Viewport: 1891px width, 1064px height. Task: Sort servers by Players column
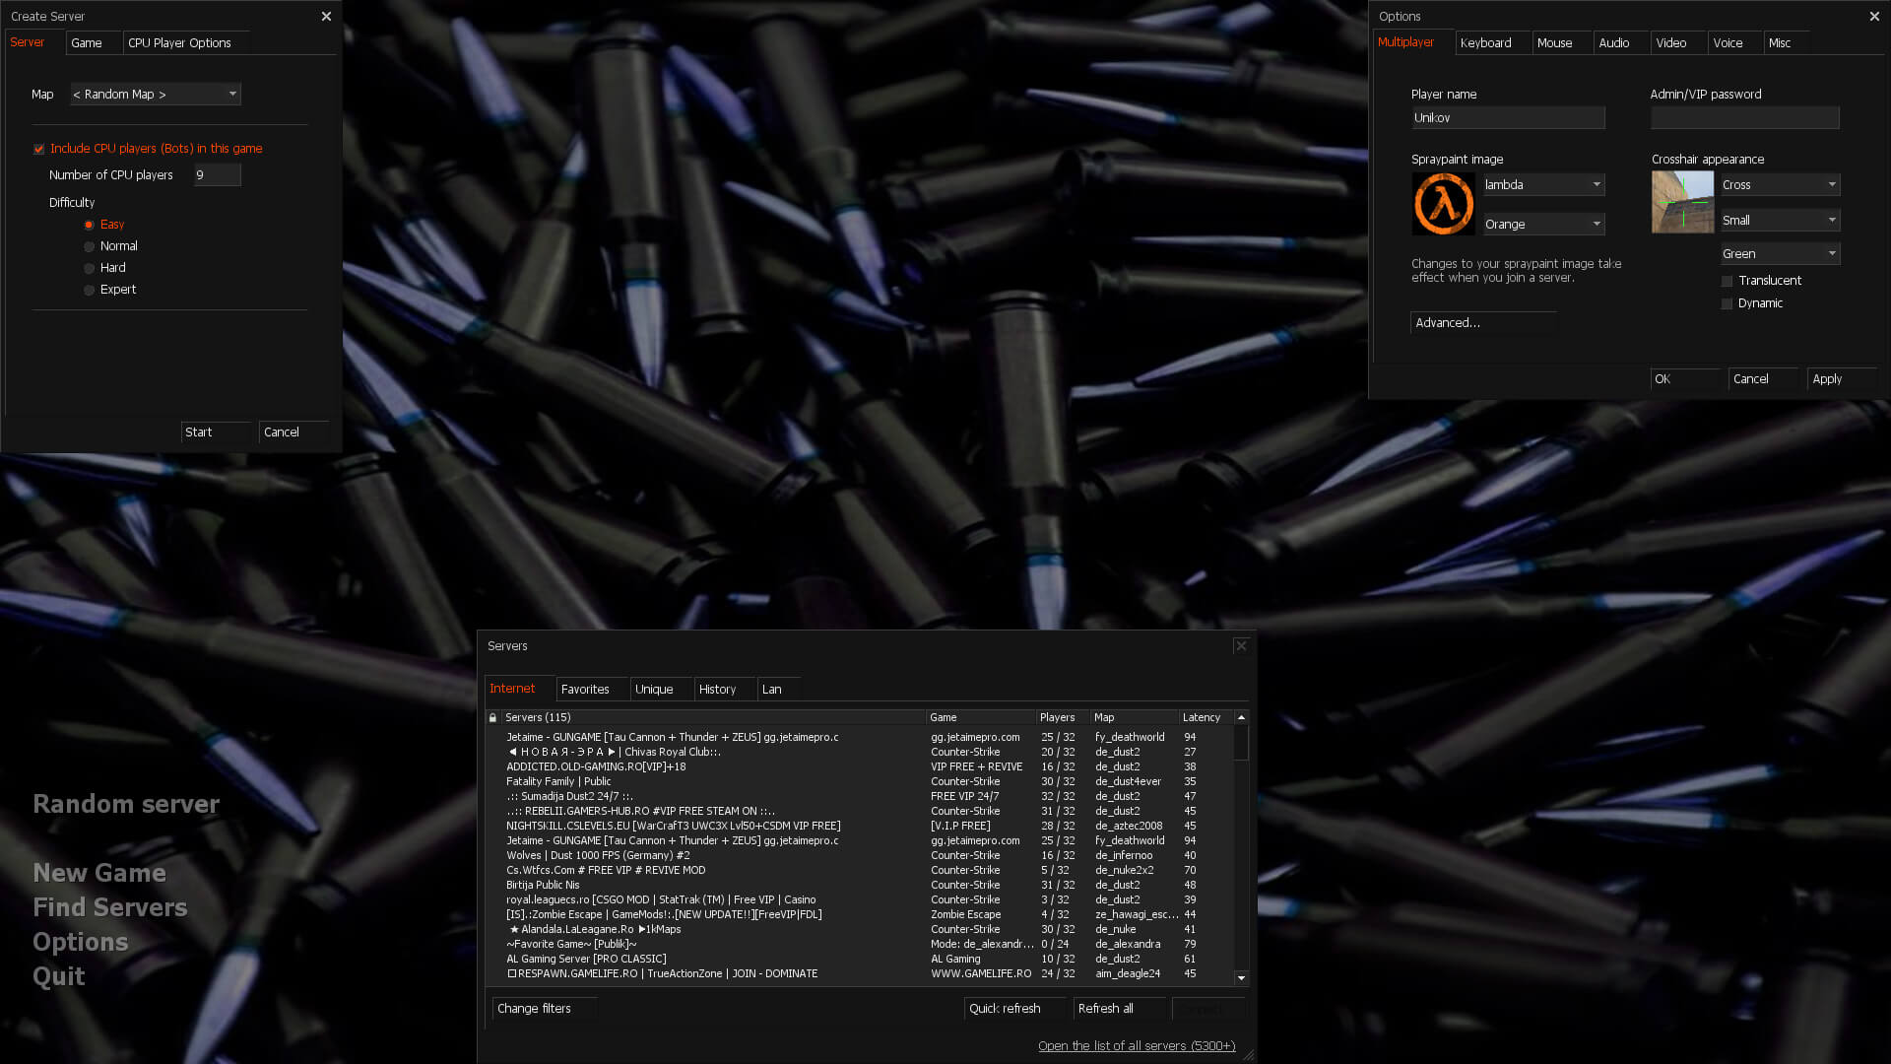tap(1063, 717)
